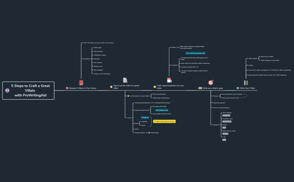The width and height of the screenshot is (294, 182).
Task: Click the red book icon above Research Villains
Action: tap(81, 82)
